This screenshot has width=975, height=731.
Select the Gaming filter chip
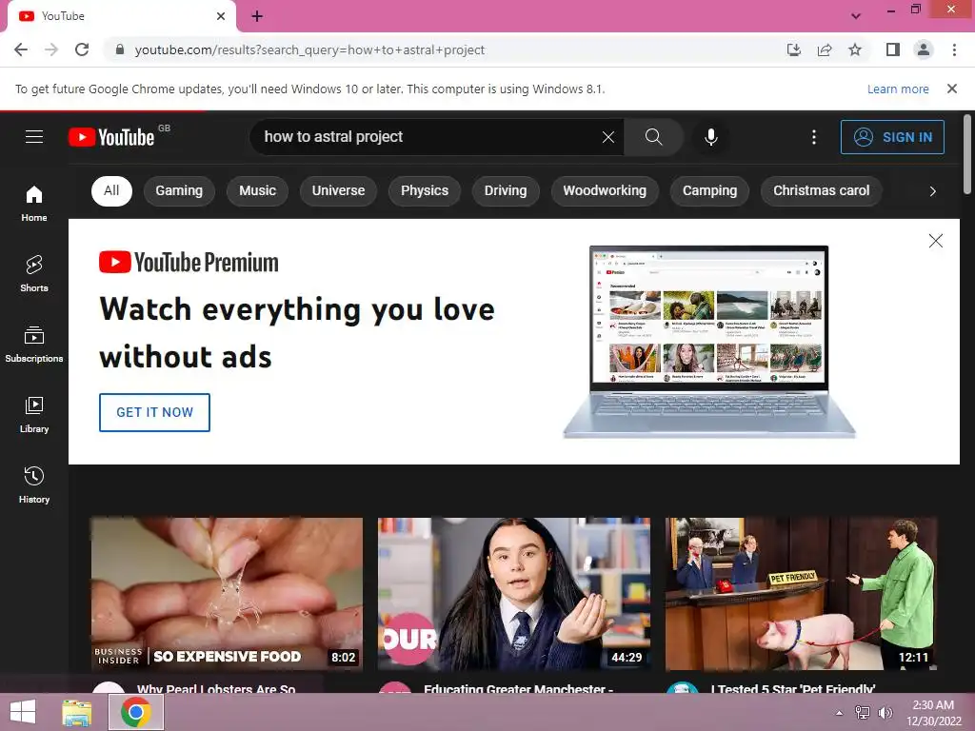(x=179, y=190)
